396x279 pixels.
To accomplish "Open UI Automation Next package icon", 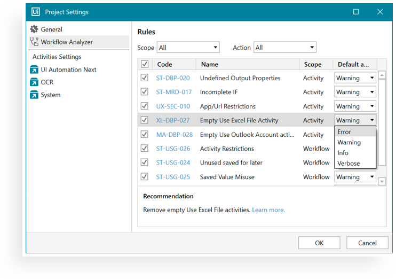I will (x=34, y=69).
